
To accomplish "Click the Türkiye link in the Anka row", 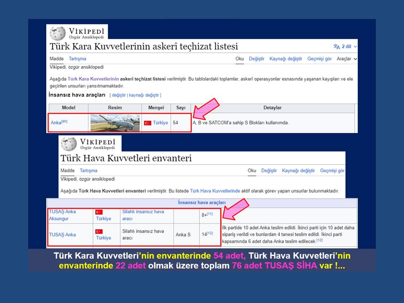I will [x=160, y=123].
